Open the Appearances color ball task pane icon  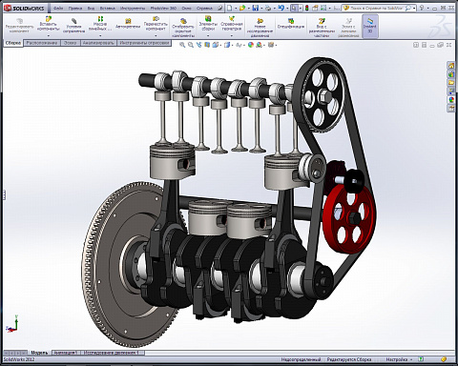point(451,100)
